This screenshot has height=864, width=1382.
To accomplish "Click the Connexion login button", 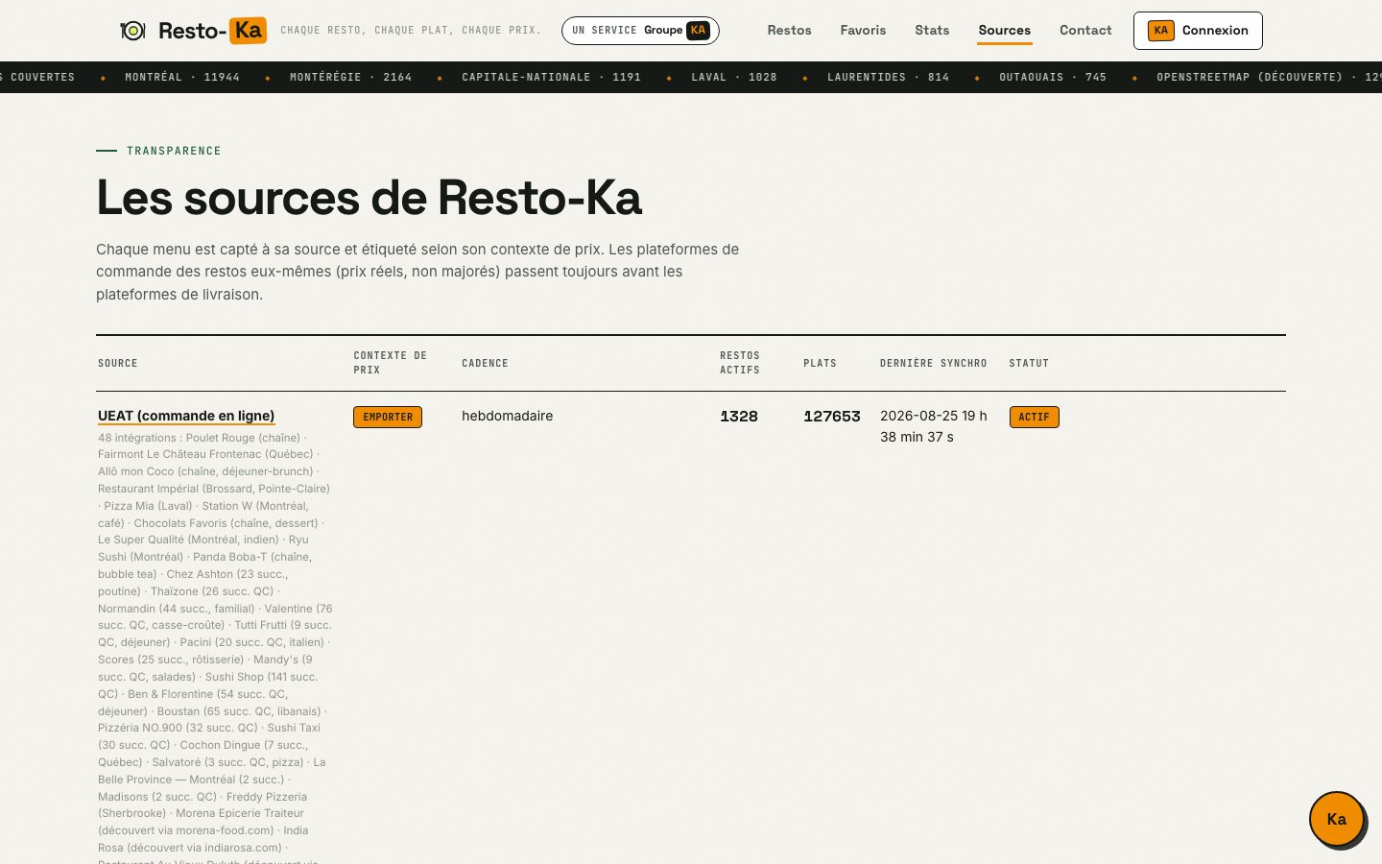I will coord(1198,31).
